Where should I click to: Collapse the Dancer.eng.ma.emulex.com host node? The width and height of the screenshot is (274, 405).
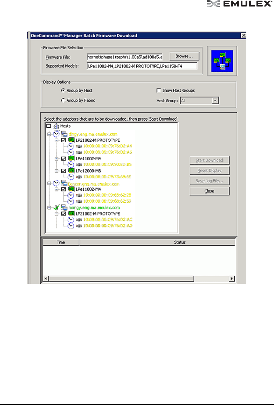click(49, 183)
